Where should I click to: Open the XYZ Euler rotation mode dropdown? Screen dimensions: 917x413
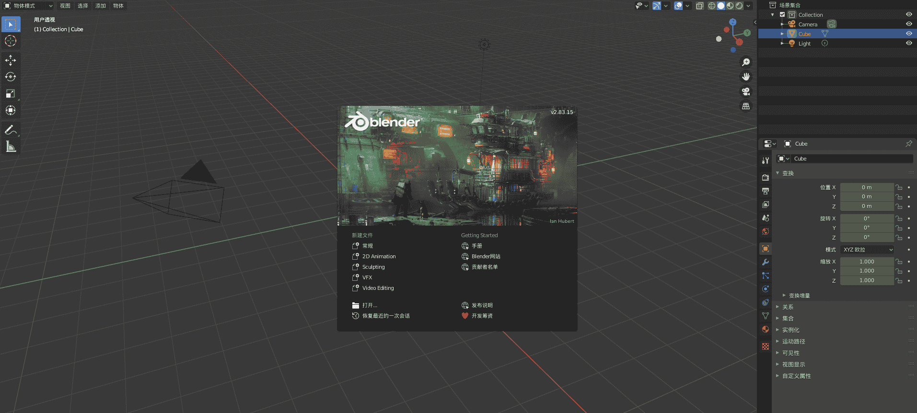click(867, 250)
